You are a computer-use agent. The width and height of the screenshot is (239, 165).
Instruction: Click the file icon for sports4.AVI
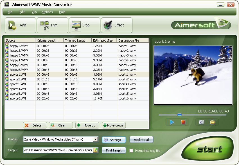click(7, 89)
